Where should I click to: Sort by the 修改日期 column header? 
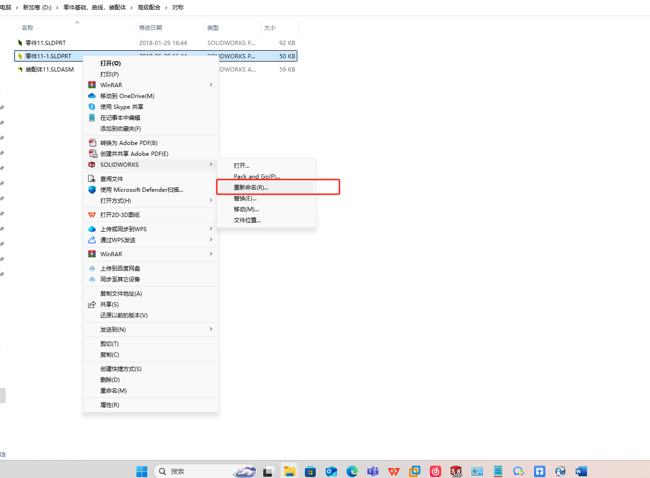(151, 27)
